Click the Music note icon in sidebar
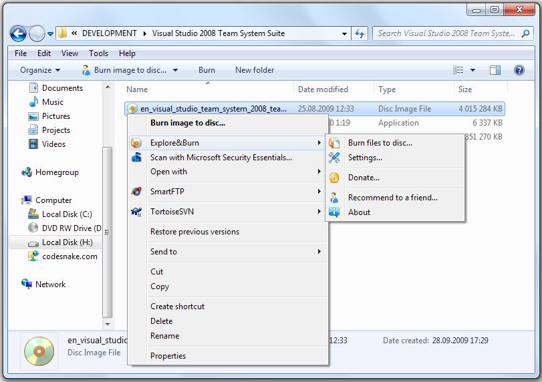The image size is (542, 382). pos(33,102)
